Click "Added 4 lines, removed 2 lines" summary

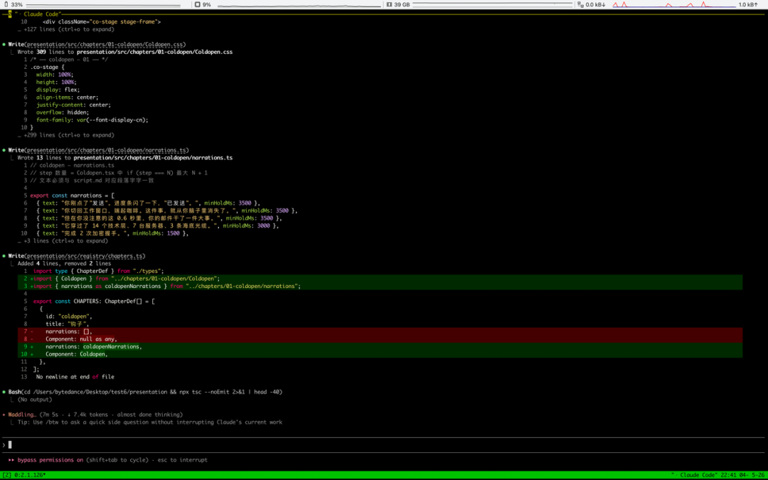tap(64, 264)
